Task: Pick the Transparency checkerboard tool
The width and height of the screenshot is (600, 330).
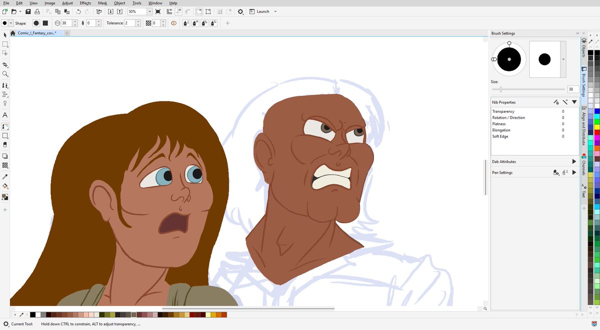Action: point(5,165)
